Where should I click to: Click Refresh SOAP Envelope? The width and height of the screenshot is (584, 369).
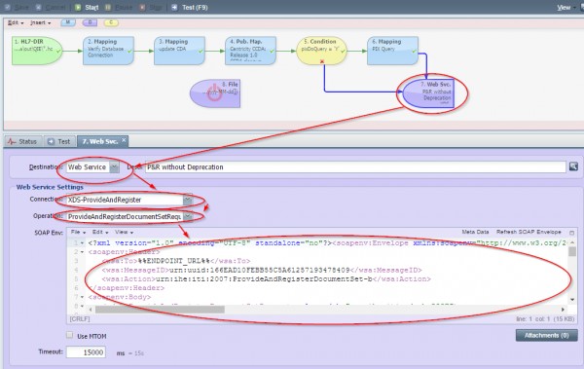(529, 232)
